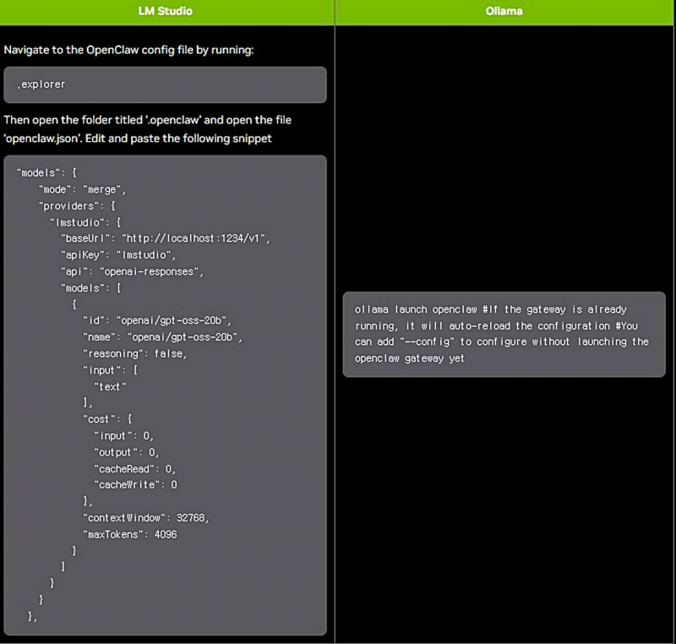
Task: Click the 'Navigate to the OpenClaw config file' text
Action: click(x=128, y=50)
